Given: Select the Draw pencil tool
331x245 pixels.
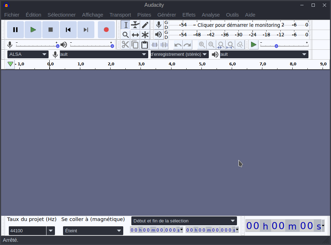Looking at the screenshot, I should click(145, 25).
